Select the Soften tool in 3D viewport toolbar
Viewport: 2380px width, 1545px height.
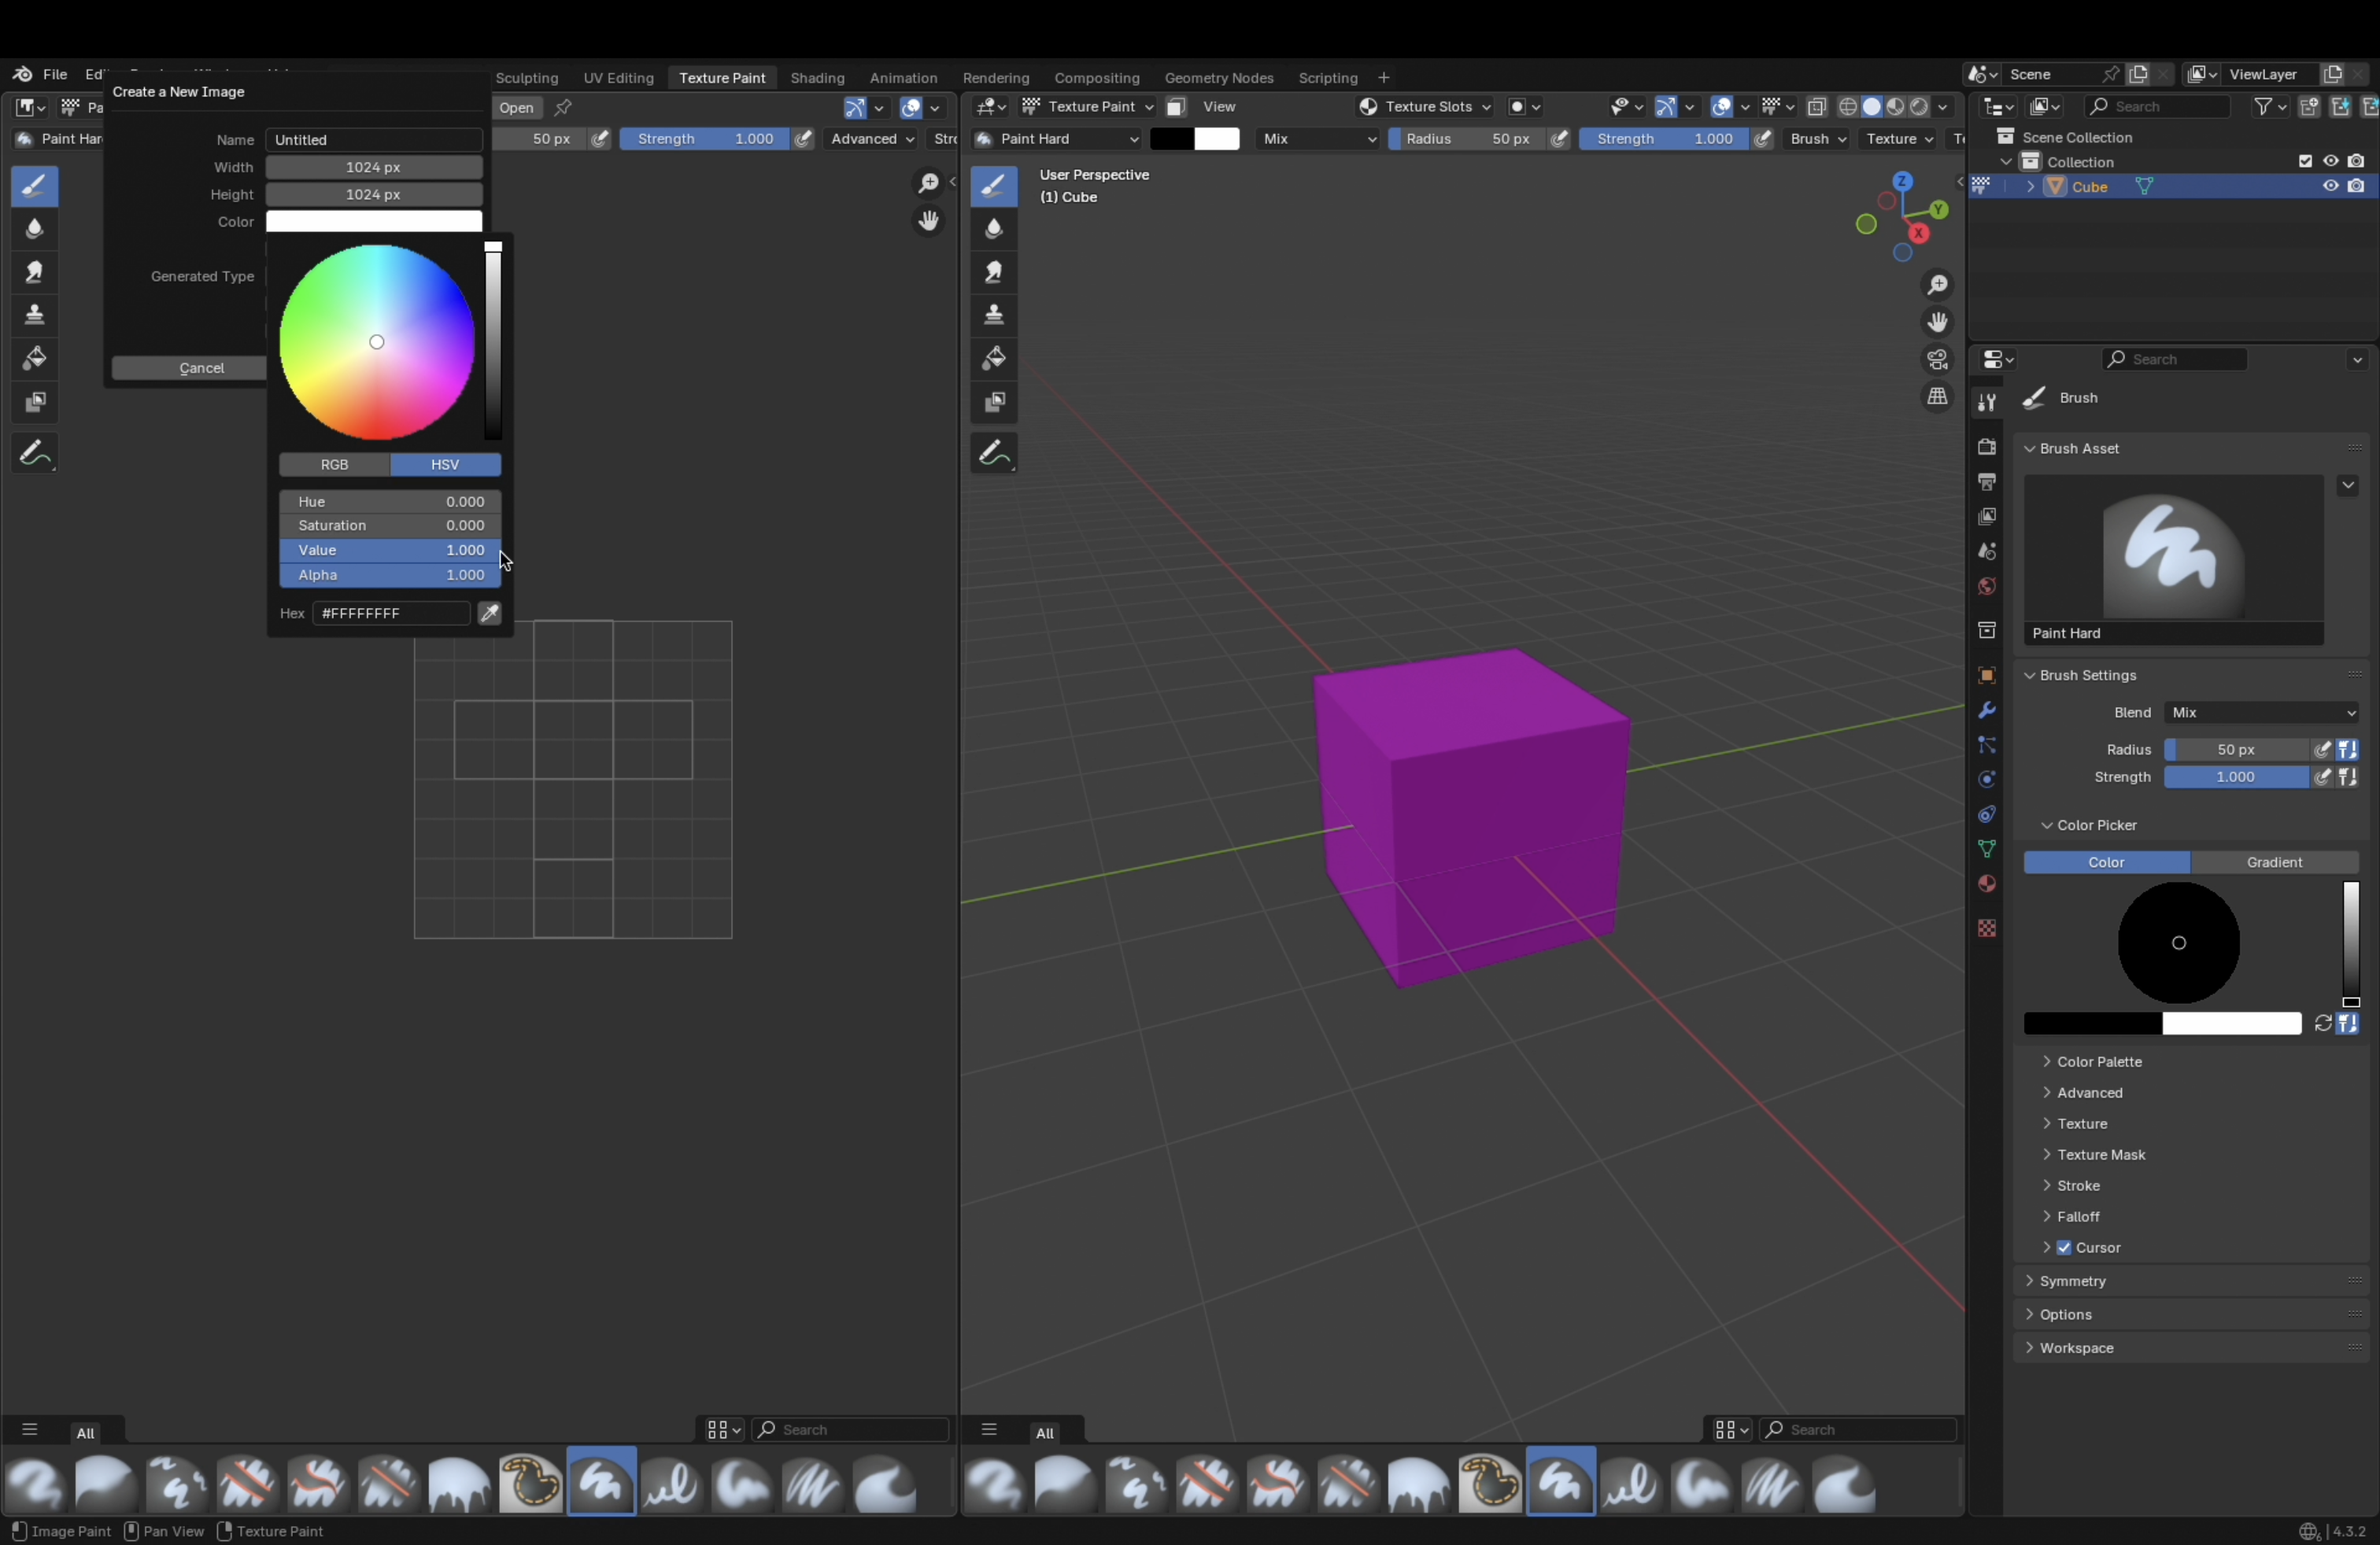pos(994,228)
